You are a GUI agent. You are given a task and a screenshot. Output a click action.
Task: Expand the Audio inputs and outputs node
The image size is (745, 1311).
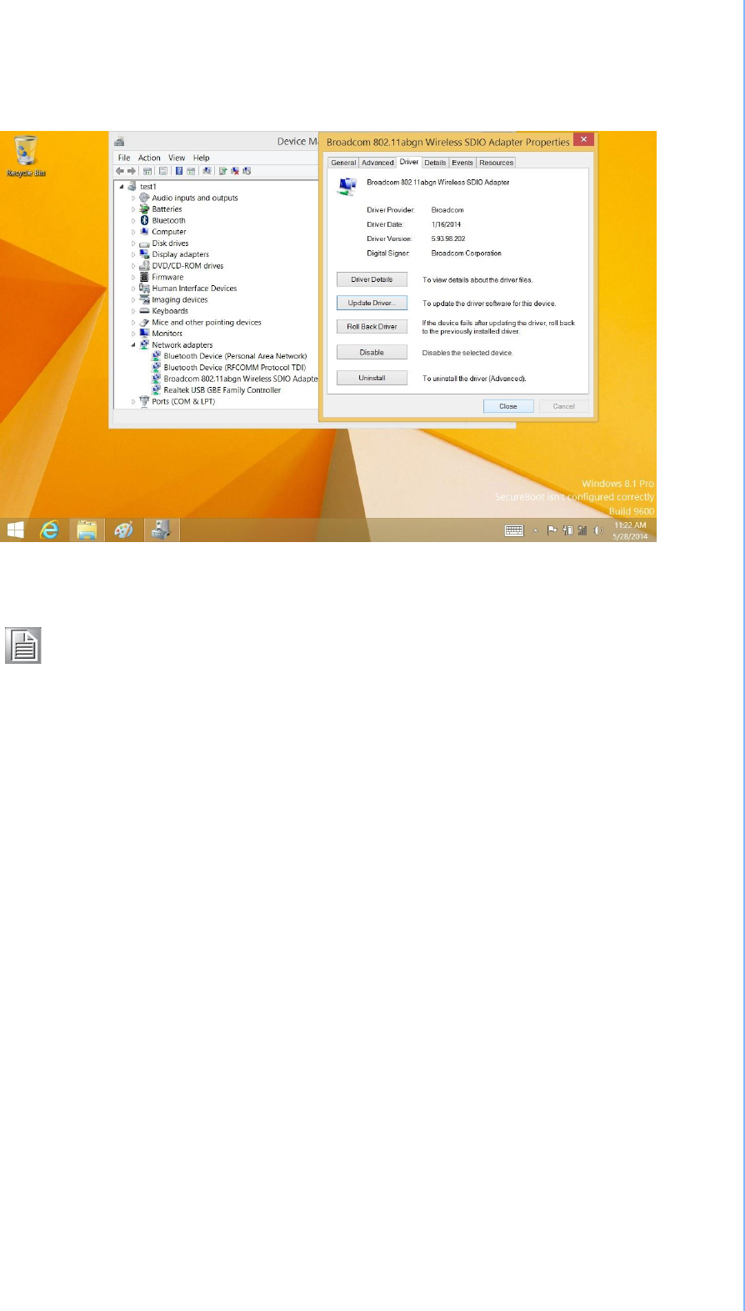tap(133, 198)
